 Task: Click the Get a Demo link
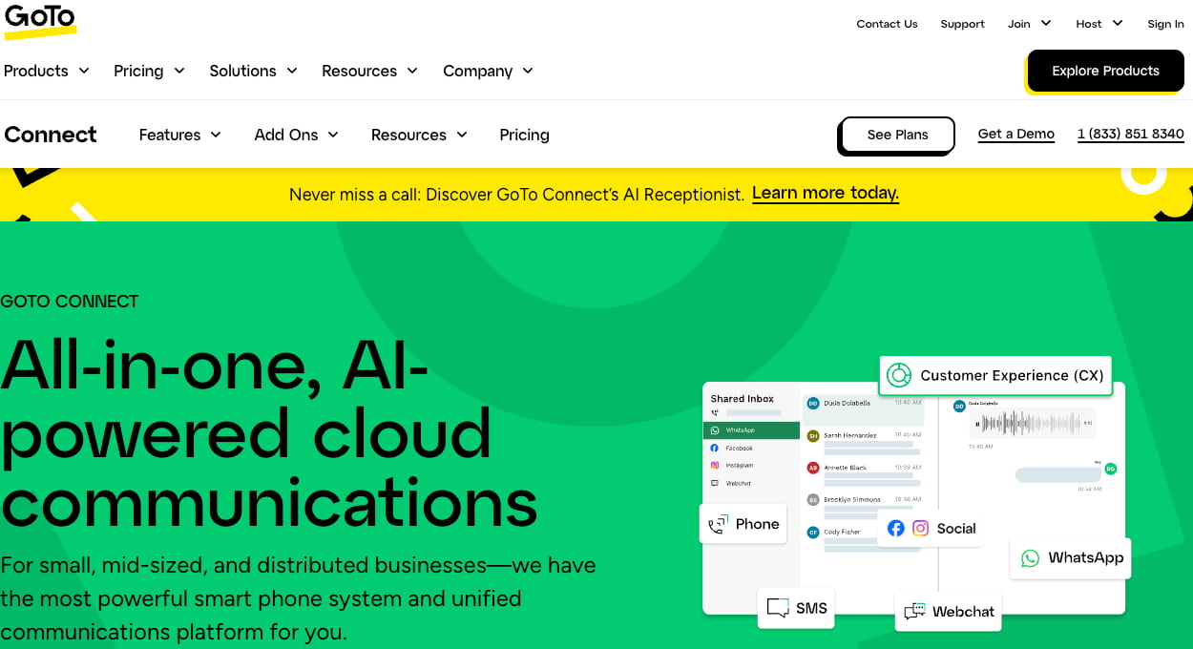(x=1015, y=134)
